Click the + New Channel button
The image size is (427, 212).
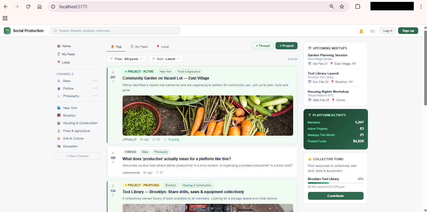tap(77, 156)
